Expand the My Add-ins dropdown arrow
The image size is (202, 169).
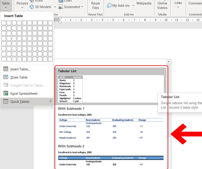coord(133,5)
